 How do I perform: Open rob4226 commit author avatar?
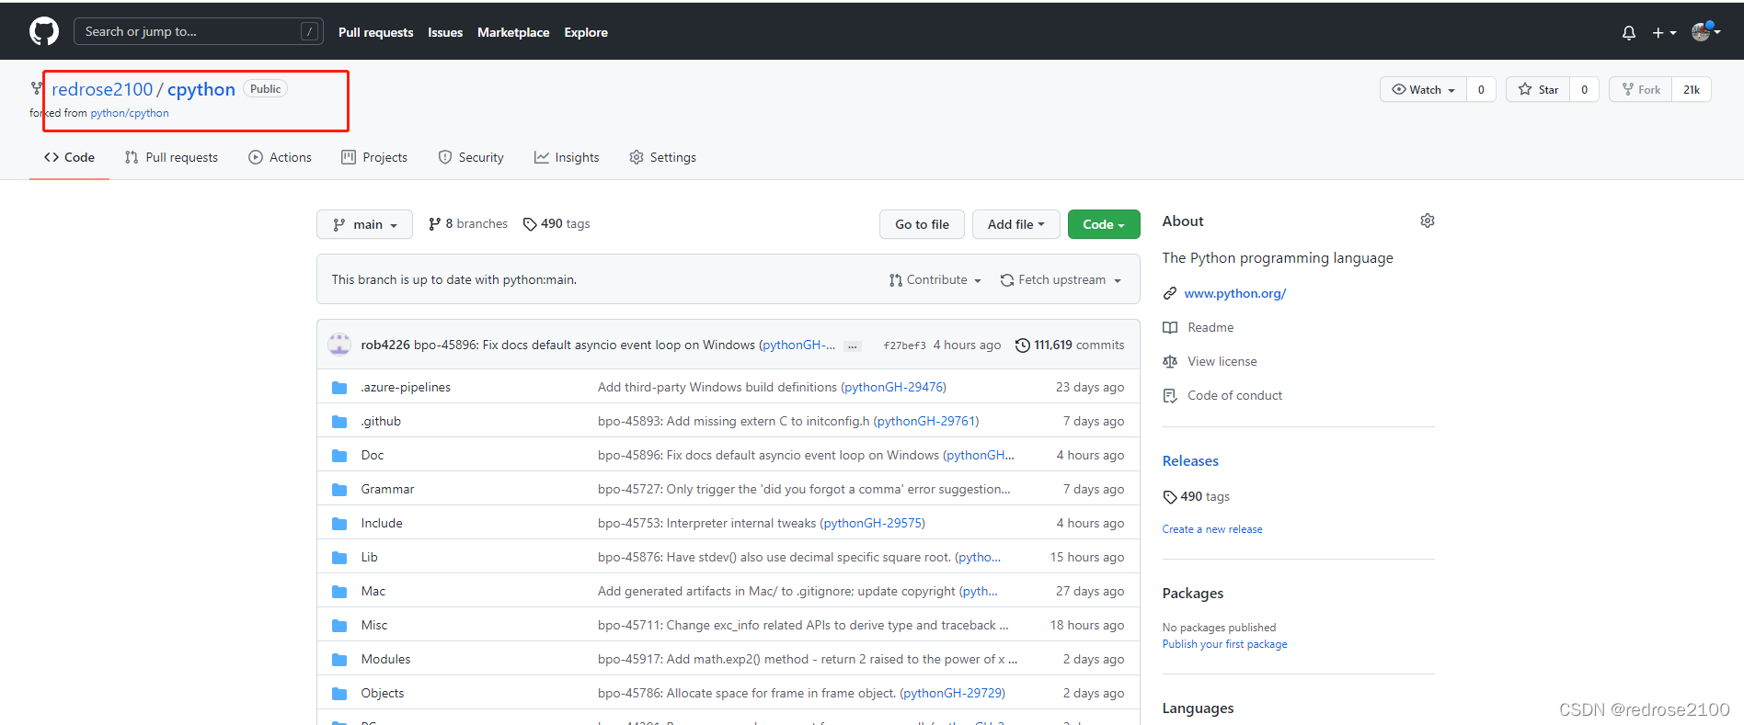point(339,345)
